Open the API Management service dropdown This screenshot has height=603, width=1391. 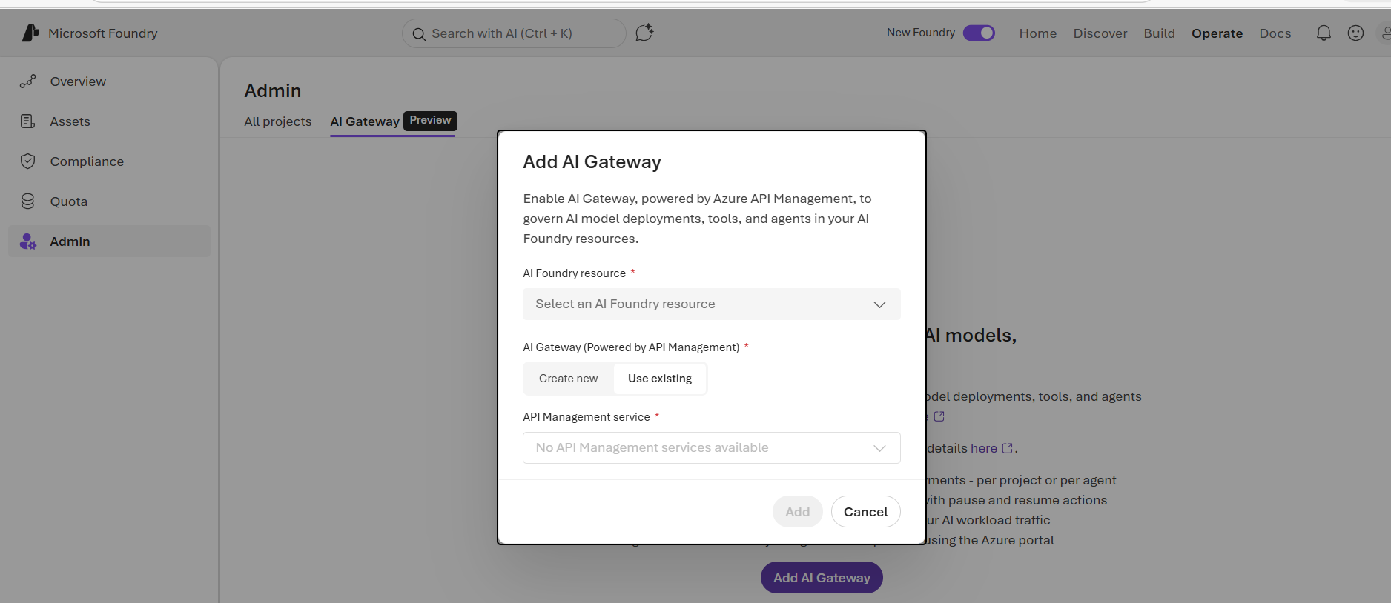(x=712, y=448)
